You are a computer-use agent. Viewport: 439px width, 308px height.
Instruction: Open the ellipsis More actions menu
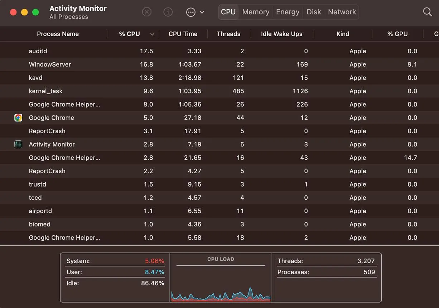(x=195, y=12)
